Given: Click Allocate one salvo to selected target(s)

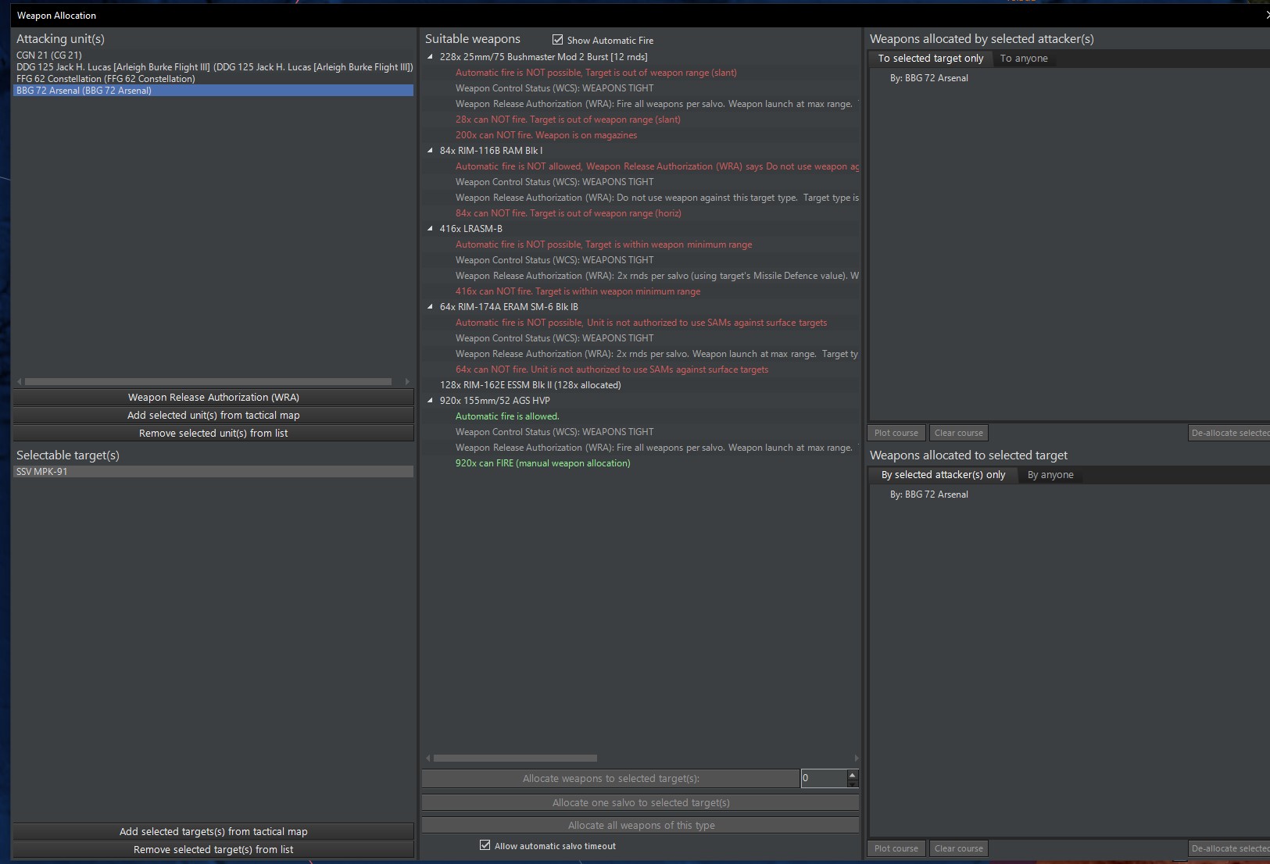Looking at the screenshot, I should (641, 802).
